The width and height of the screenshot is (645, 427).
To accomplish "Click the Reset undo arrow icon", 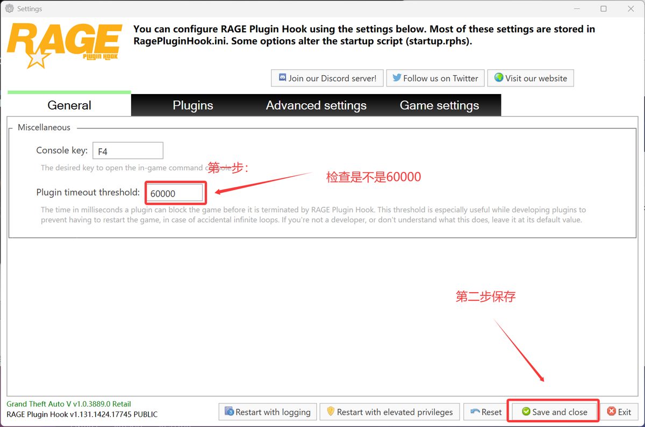I will 475,412.
